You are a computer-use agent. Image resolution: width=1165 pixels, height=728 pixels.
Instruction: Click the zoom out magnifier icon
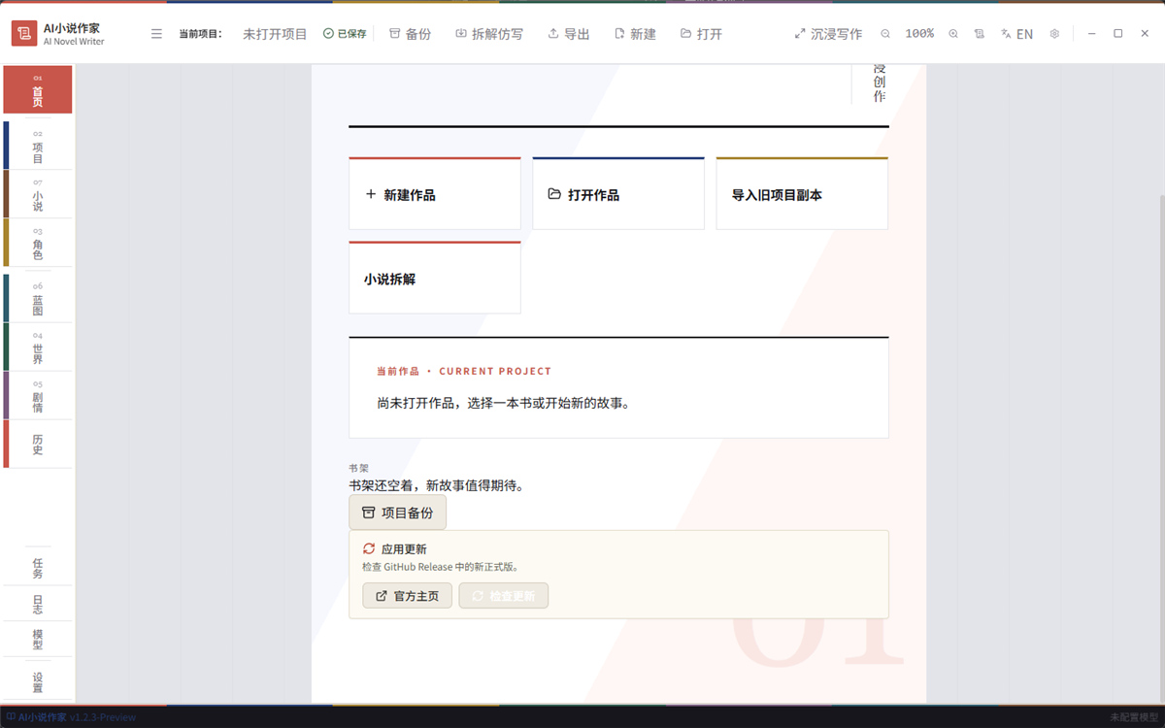point(885,34)
